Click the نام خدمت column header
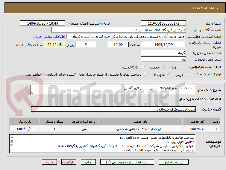 click(140, 122)
